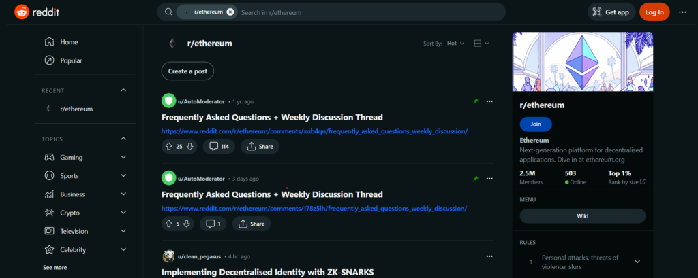The height and width of the screenshot is (278, 698).
Task: Click the Log In button
Action: 654,12
